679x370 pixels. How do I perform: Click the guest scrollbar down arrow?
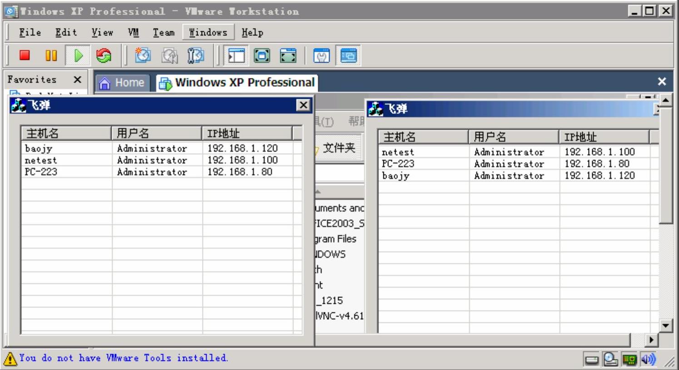click(x=666, y=326)
